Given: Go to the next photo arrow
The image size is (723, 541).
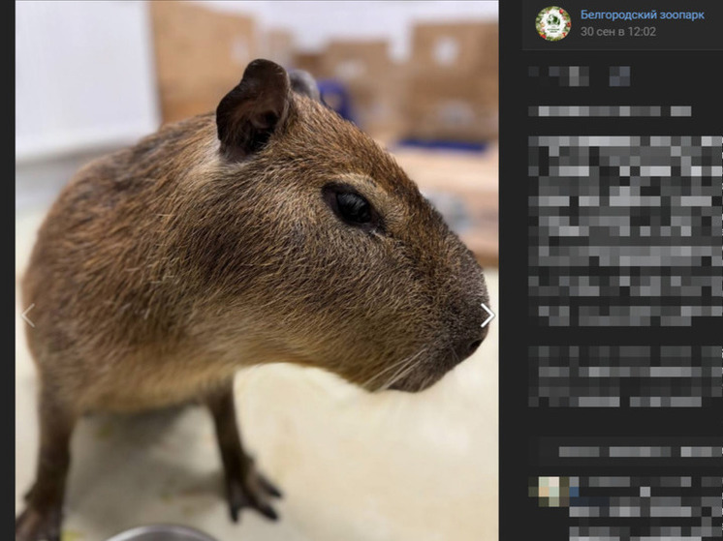Looking at the screenshot, I should 487,316.
